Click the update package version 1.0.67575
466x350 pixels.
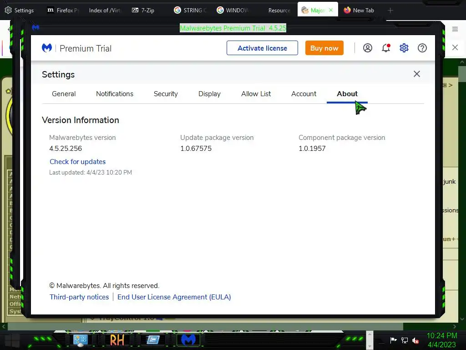point(196,148)
